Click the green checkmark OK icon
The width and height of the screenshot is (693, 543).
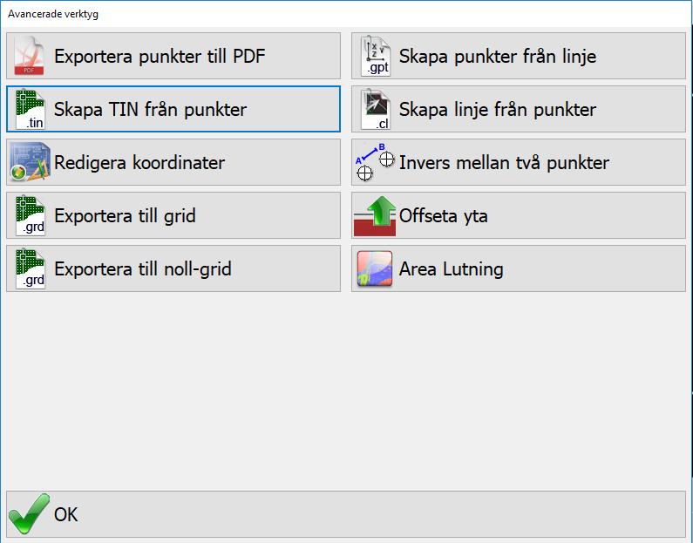coord(31,514)
